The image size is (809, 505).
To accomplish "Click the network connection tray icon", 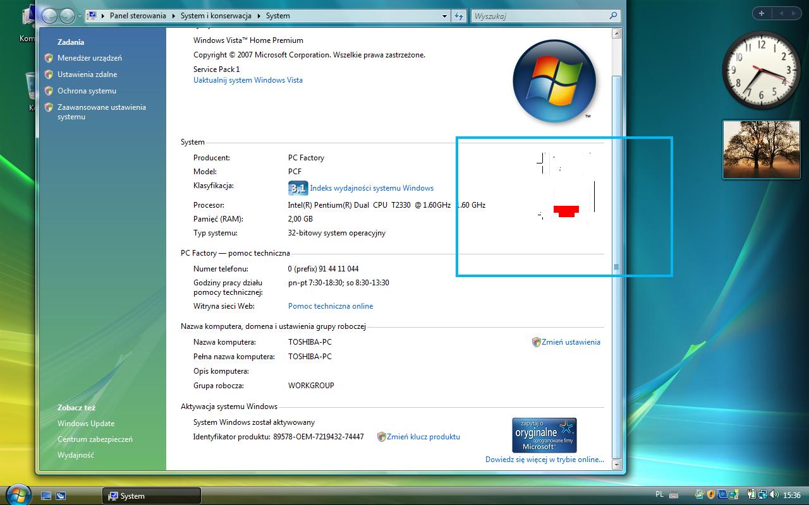I will click(763, 496).
